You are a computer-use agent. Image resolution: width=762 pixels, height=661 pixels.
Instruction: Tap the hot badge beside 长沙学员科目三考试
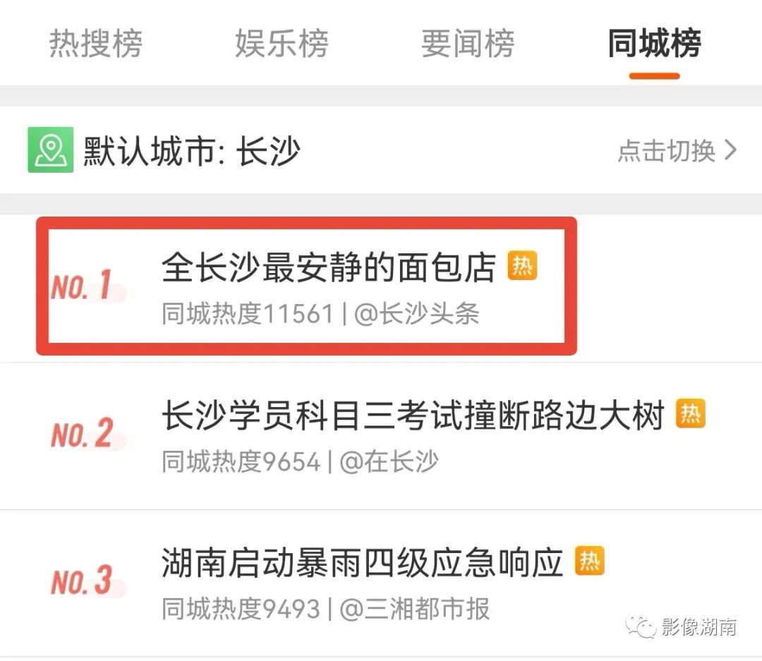[x=691, y=413]
